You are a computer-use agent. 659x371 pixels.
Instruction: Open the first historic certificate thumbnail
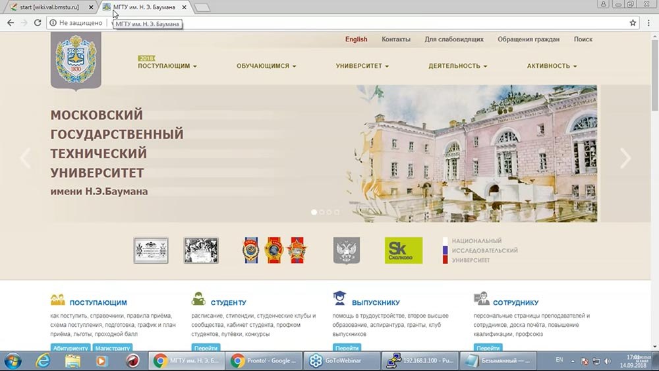151,250
